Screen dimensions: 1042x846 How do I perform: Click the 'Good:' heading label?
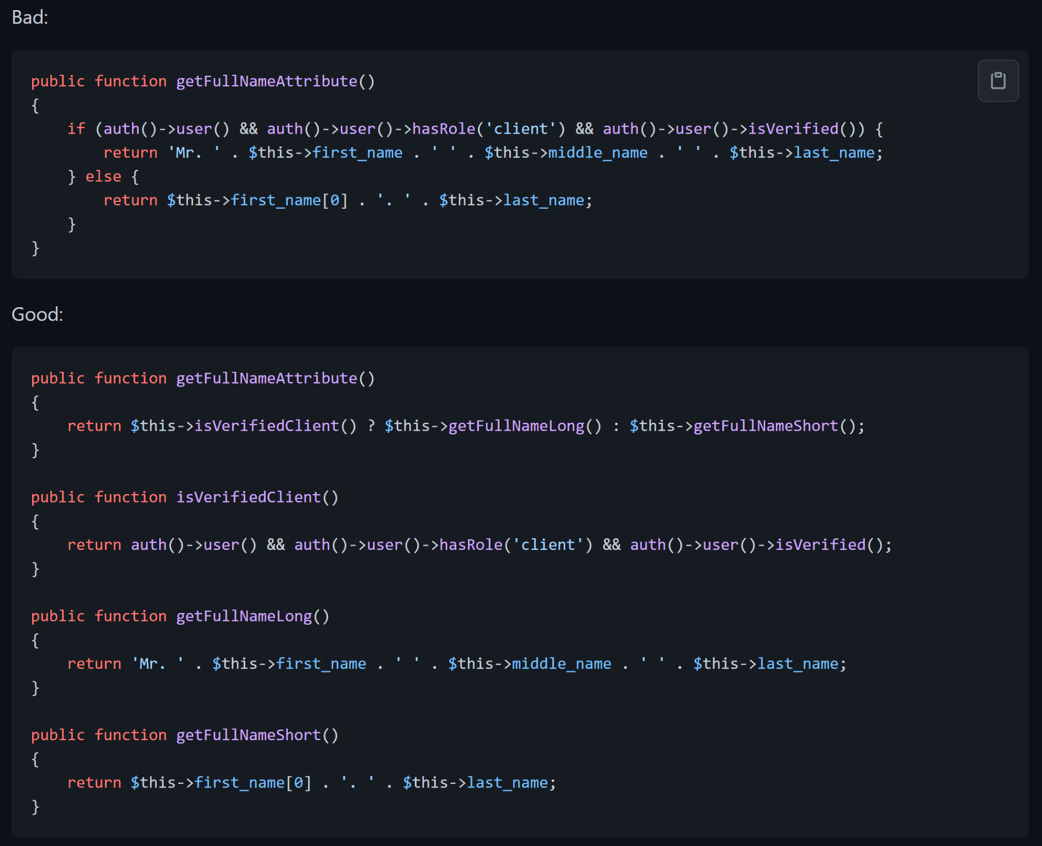tap(38, 314)
